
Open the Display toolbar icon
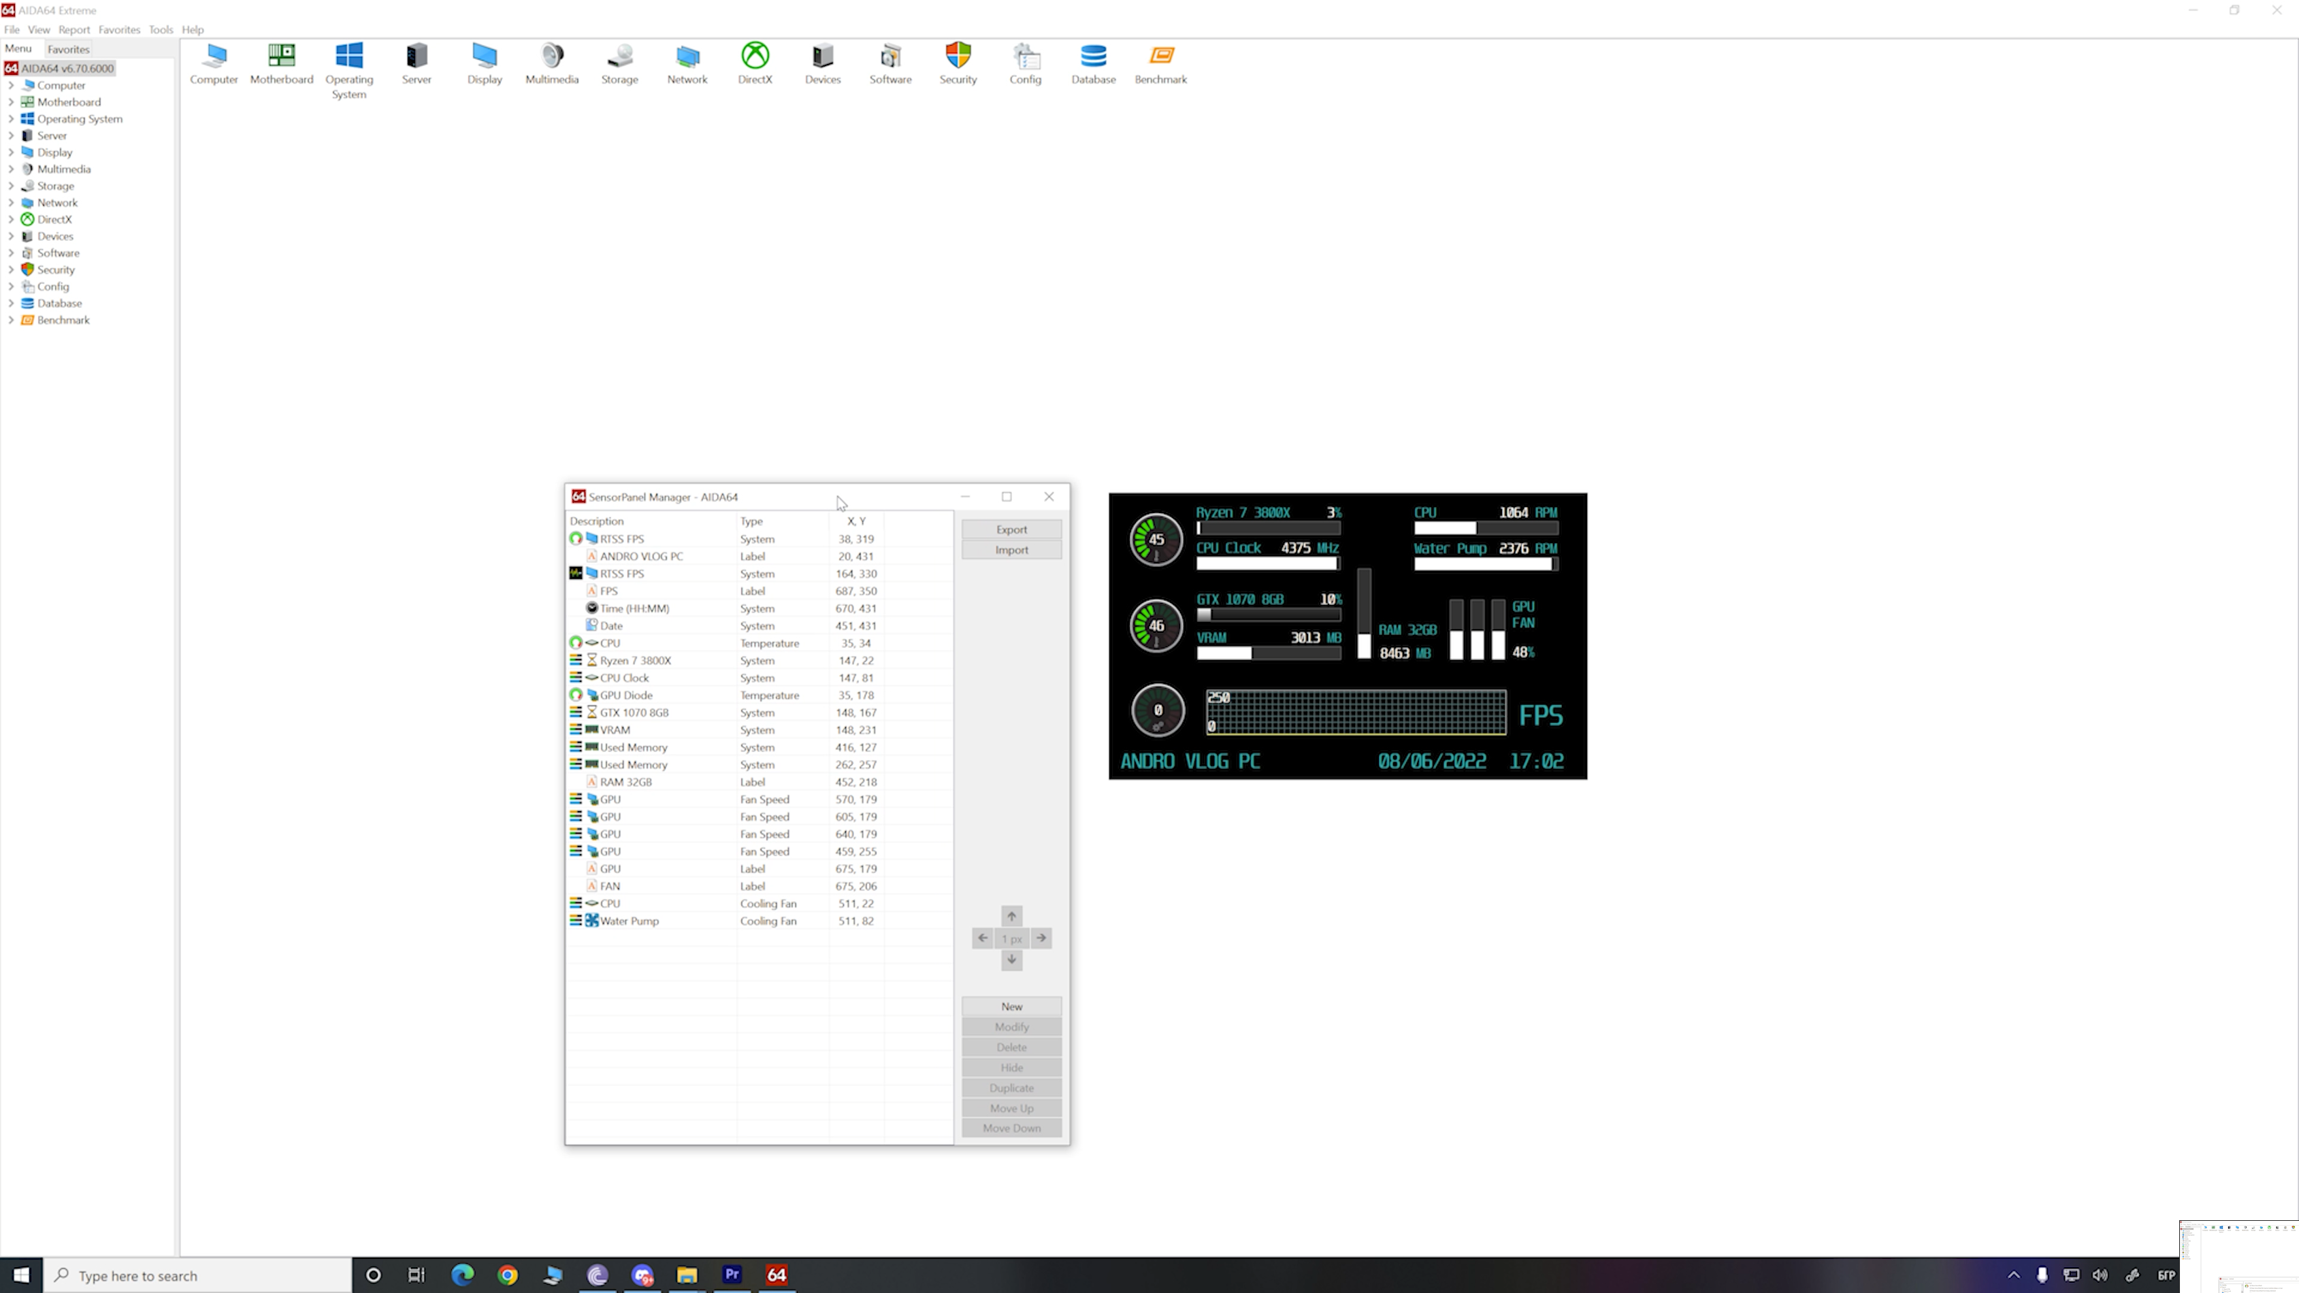point(485,63)
